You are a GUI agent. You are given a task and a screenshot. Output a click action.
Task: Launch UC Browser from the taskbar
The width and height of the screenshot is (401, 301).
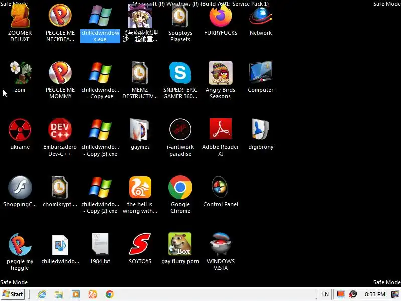click(x=93, y=294)
